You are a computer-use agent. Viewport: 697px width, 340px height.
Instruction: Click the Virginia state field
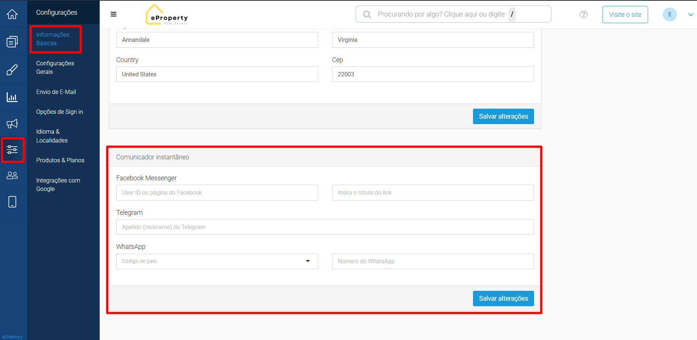pyautogui.click(x=433, y=40)
